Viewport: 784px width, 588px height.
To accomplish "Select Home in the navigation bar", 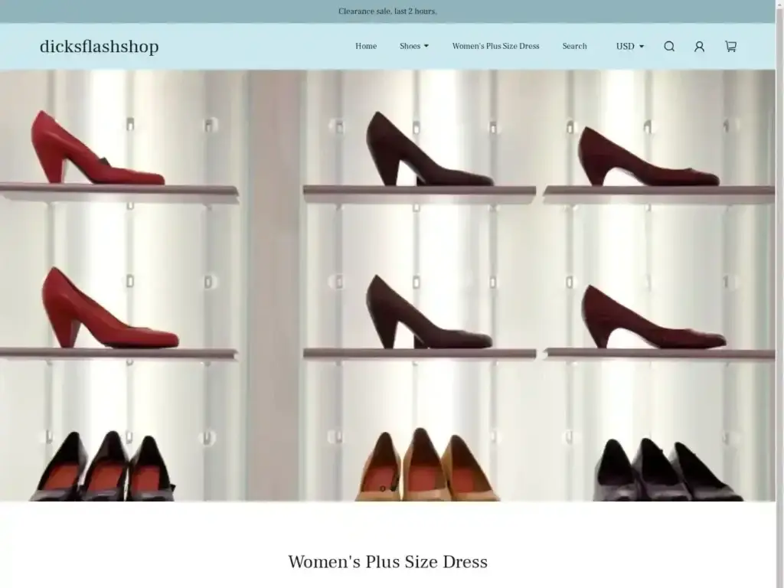I will tap(365, 46).
